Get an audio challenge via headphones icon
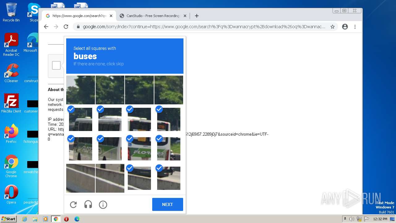Image resolution: width=396 pixels, height=223 pixels. 88,204
